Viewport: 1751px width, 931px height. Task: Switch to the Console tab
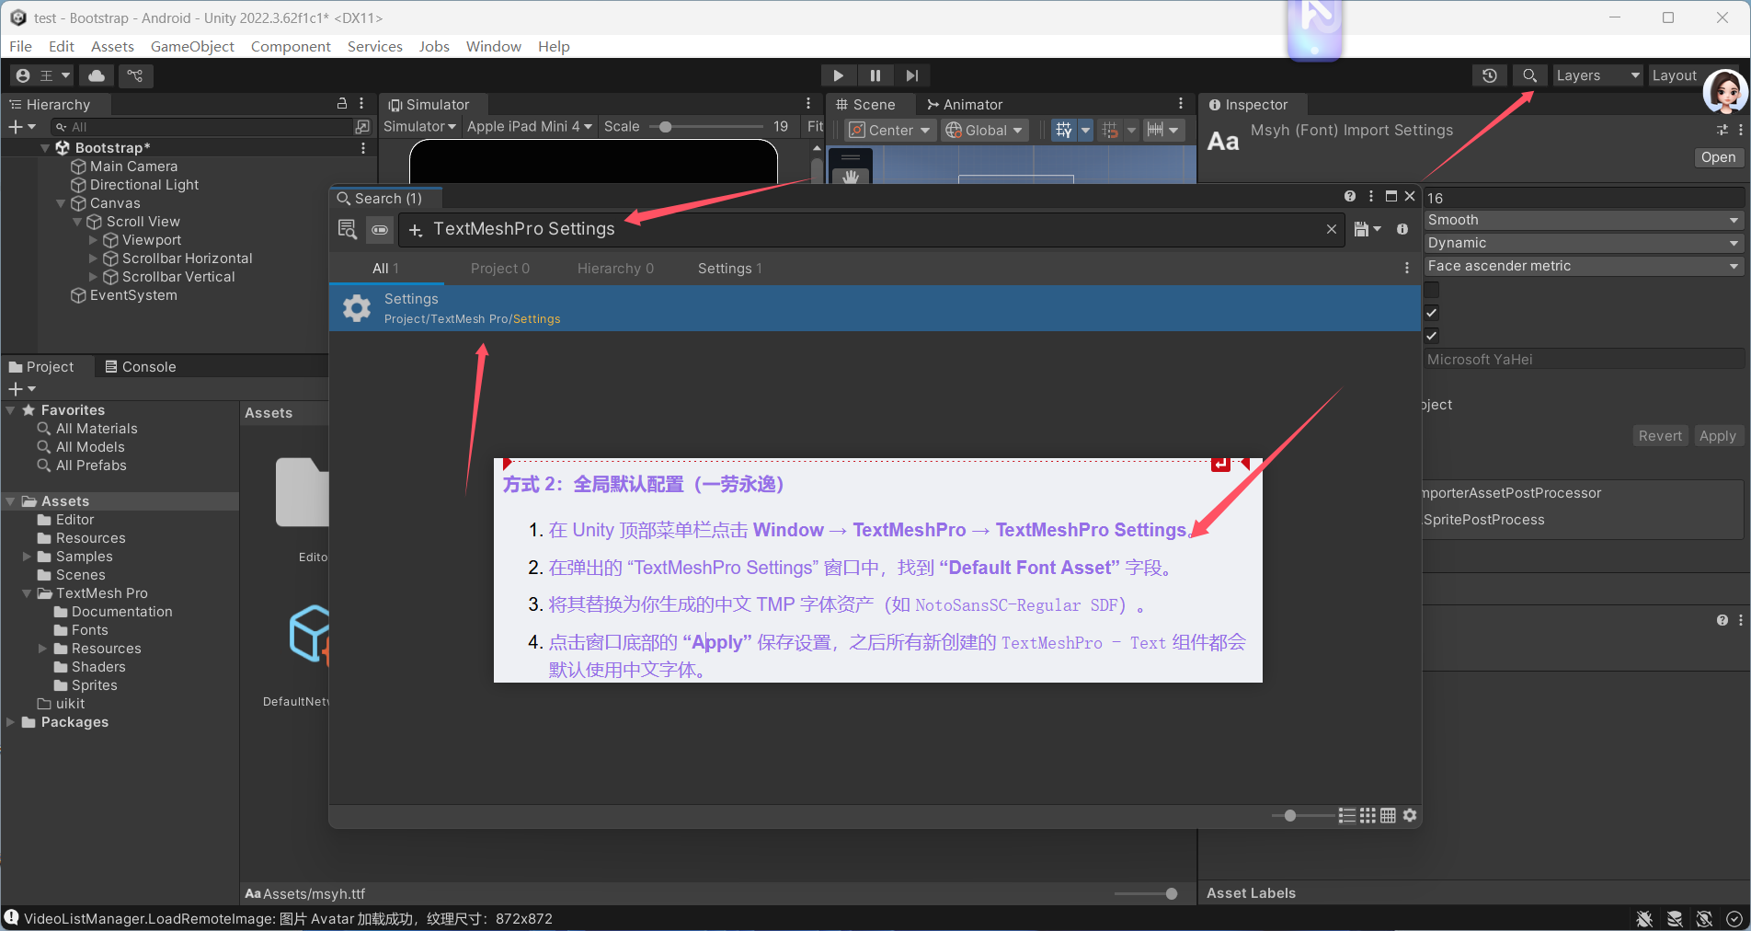click(140, 366)
